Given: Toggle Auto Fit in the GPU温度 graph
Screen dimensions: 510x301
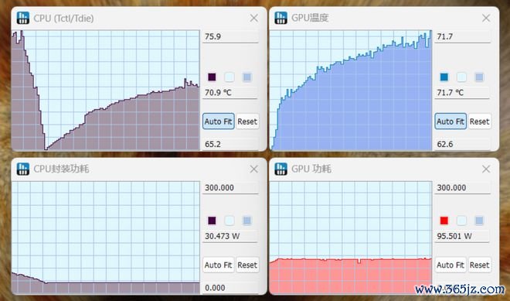Looking at the screenshot, I should (x=450, y=121).
